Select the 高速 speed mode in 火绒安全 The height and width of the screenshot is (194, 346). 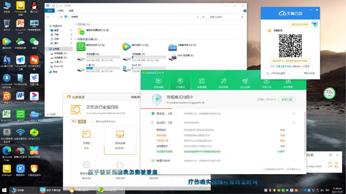82,121
